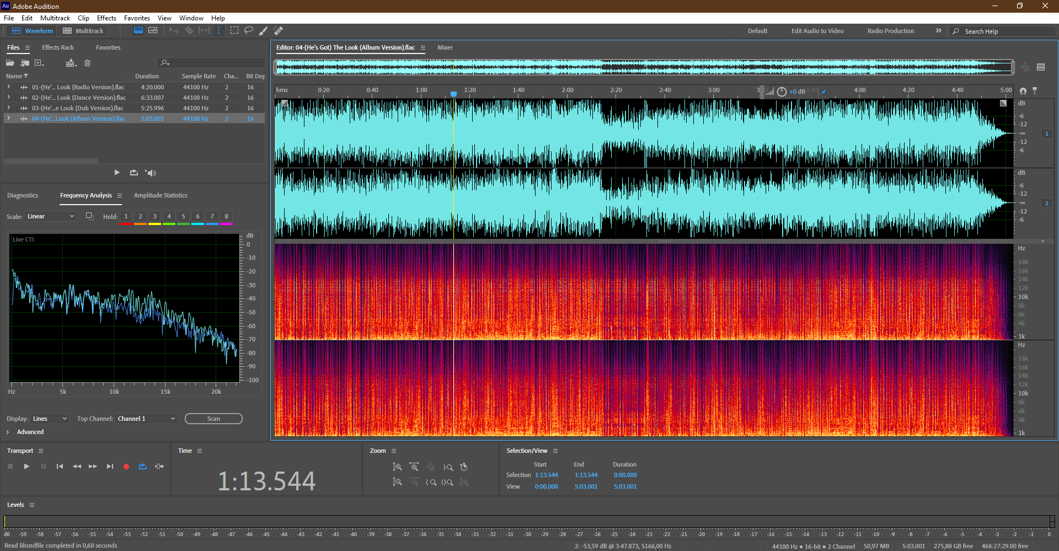Click the Files panel search field
1059x551 pixels.
point(211,63)
